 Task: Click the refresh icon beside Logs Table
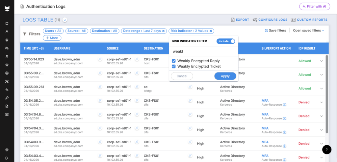coord(65,20)
